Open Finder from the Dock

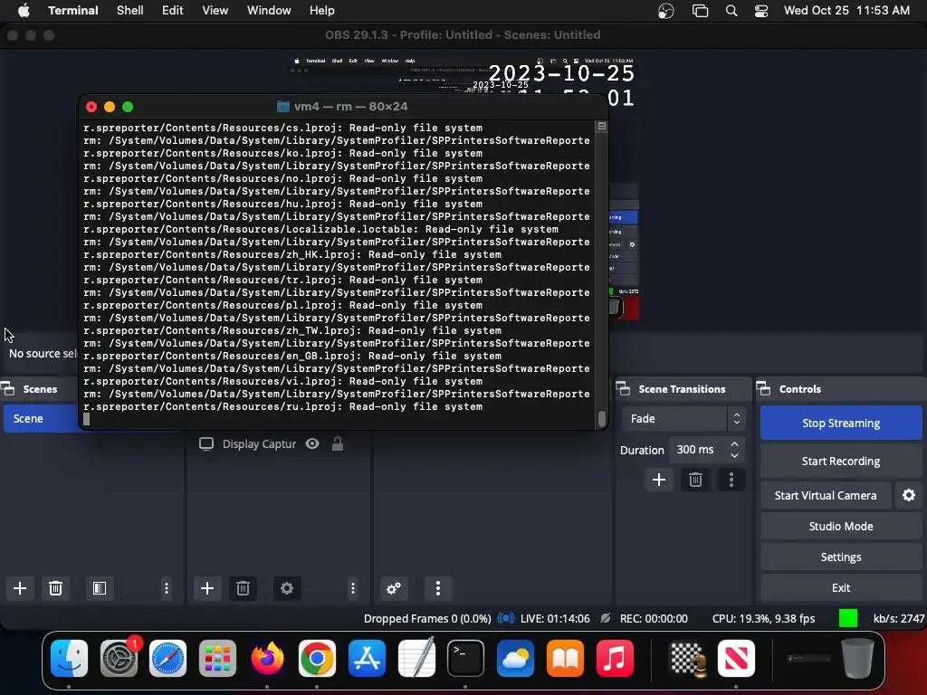tap(69, 659)
